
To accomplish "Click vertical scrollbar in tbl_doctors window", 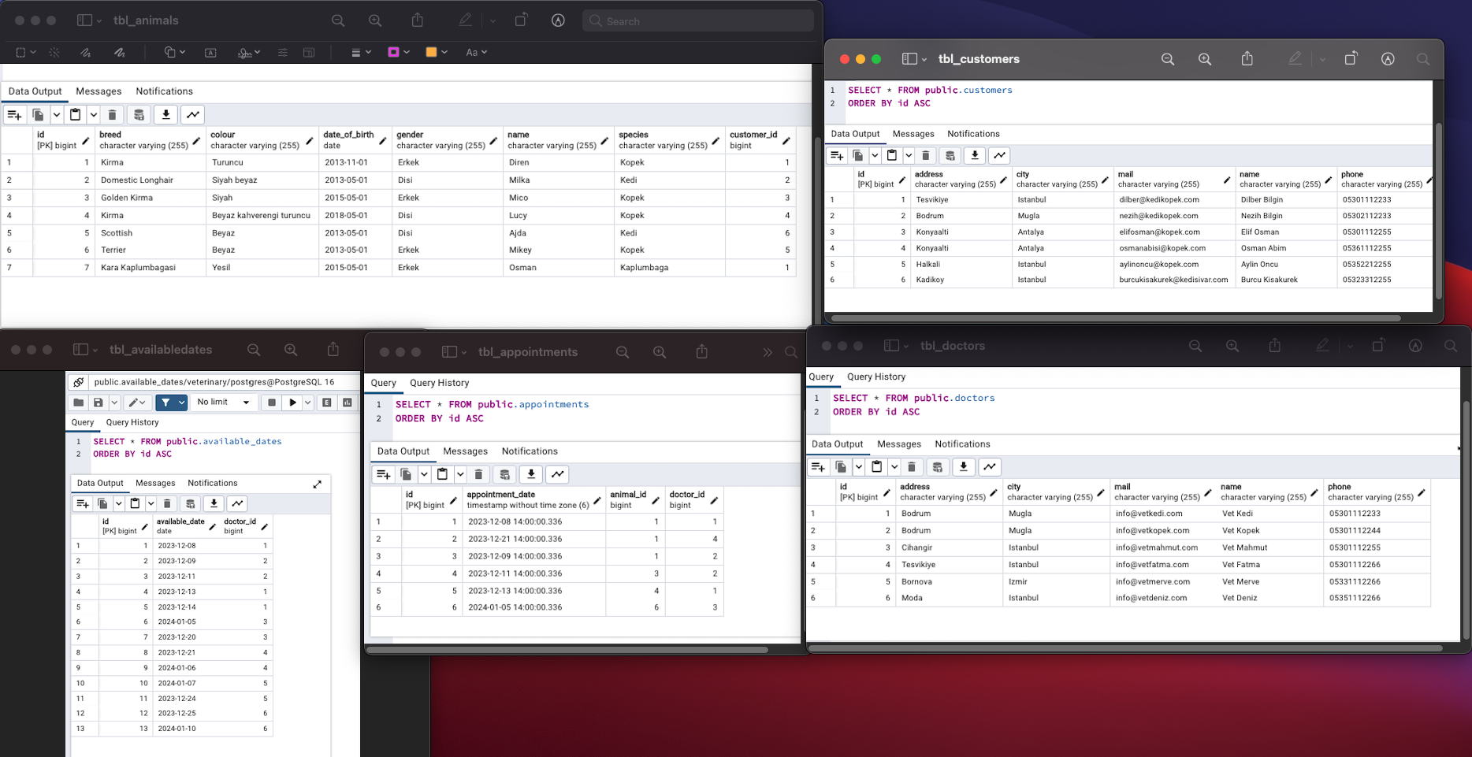I will pyautogui.click(x=1465, y=520).
